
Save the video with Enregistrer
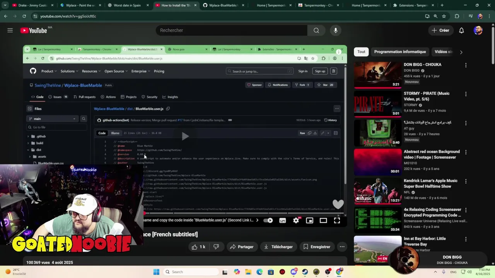tap(316, 247)
